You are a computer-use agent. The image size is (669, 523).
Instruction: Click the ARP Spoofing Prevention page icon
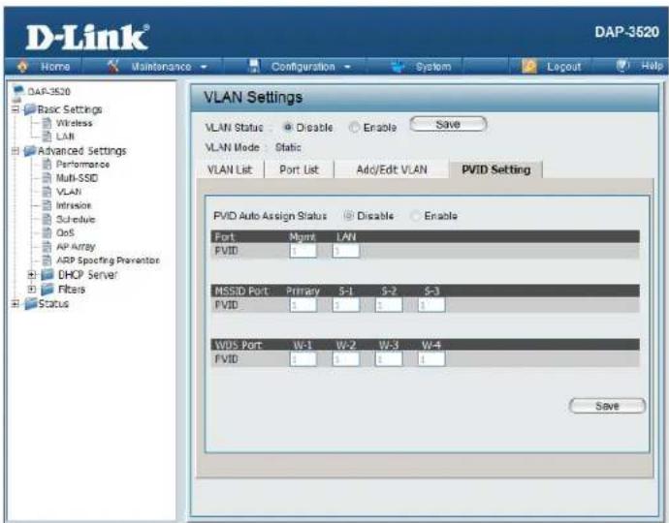point(47,260)
